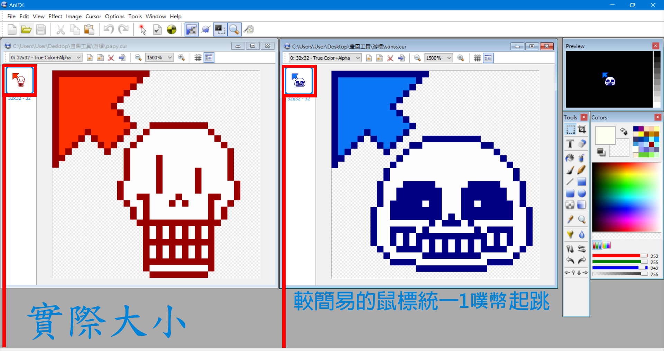The width and height of the screenshot is (664, 351).
Task: Toggle the magnifier panel button in main toolbar
Action: click(x=234, y=30)
